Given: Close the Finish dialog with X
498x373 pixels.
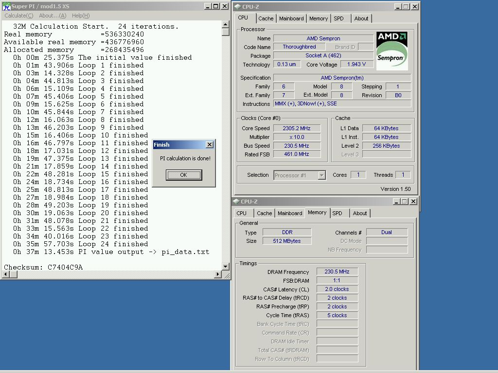Looking at the screenshot, I should (x=210, y=145).
